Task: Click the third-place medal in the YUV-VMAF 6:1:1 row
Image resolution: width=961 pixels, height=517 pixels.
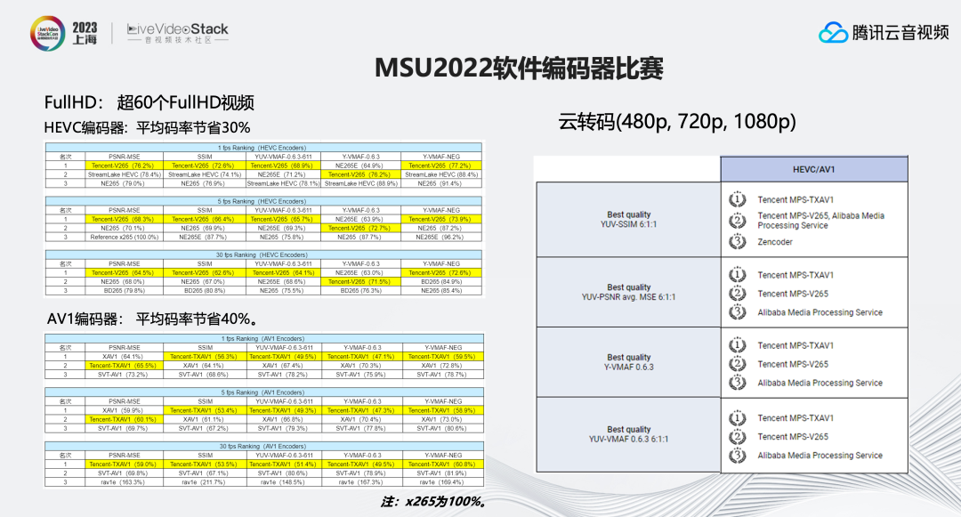Action: (738, 455)
